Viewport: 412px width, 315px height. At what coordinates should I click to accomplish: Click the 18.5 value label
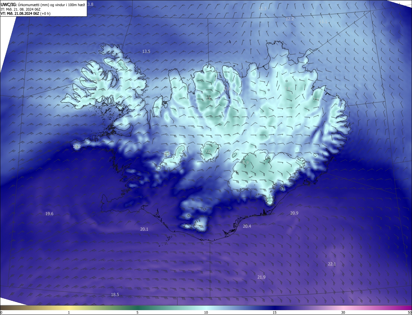point(115,295)
